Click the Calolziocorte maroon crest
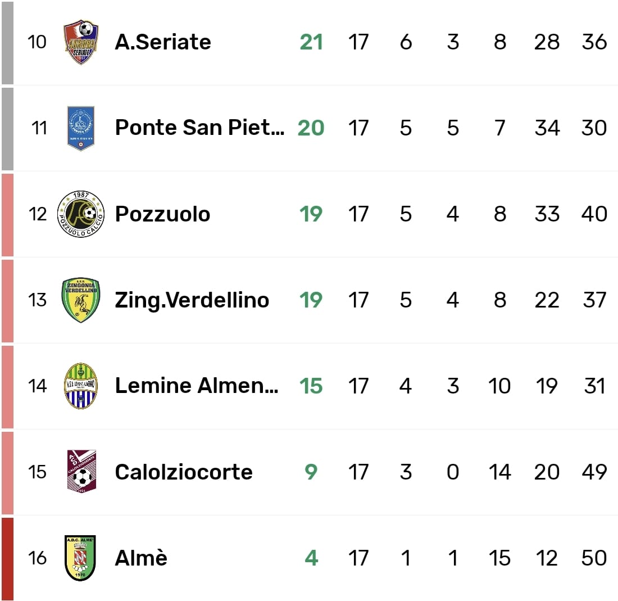 tap(81, 472)
